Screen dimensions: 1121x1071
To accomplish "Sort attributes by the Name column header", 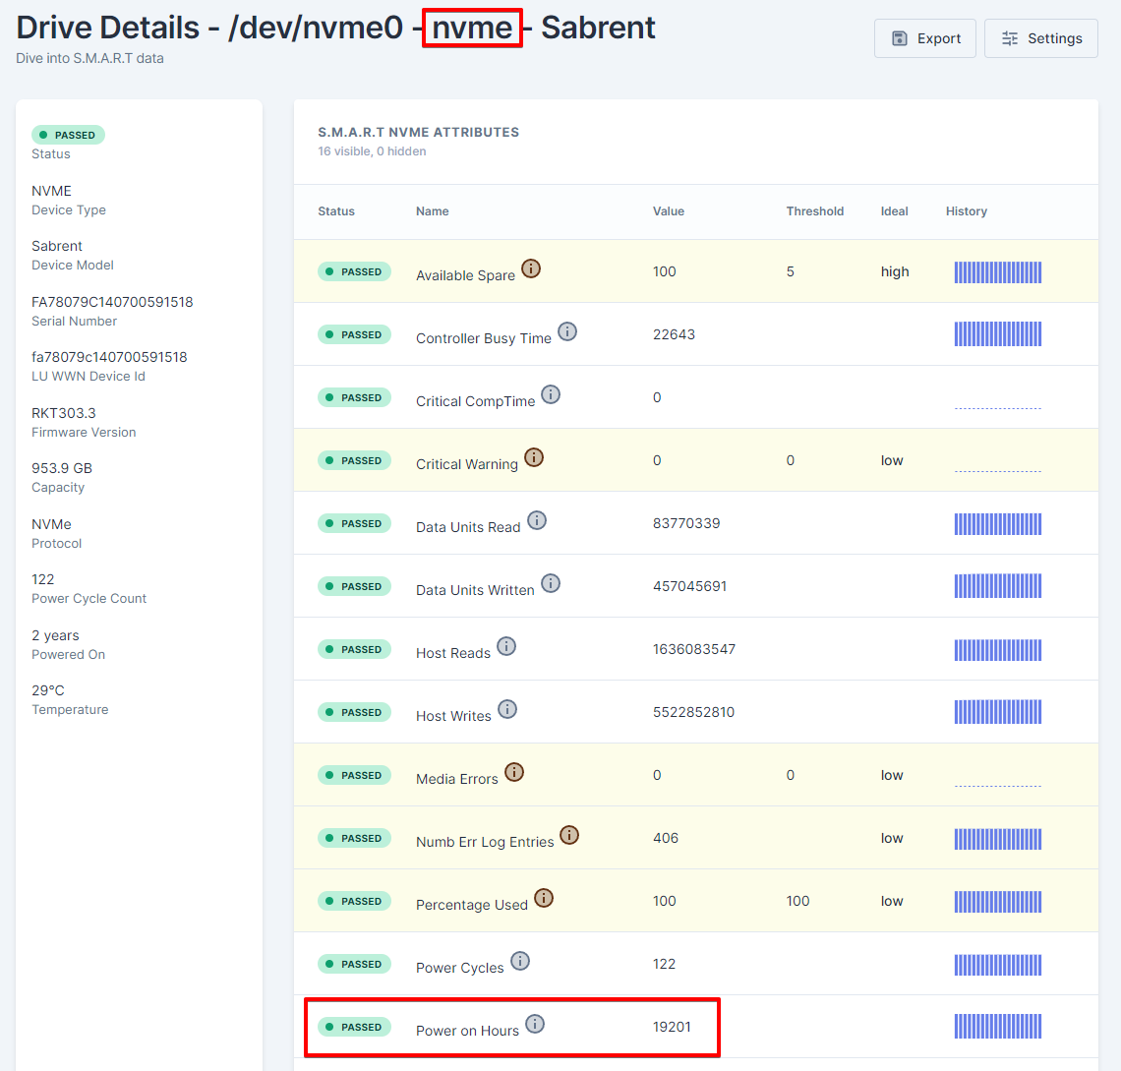I will (432, 210).
